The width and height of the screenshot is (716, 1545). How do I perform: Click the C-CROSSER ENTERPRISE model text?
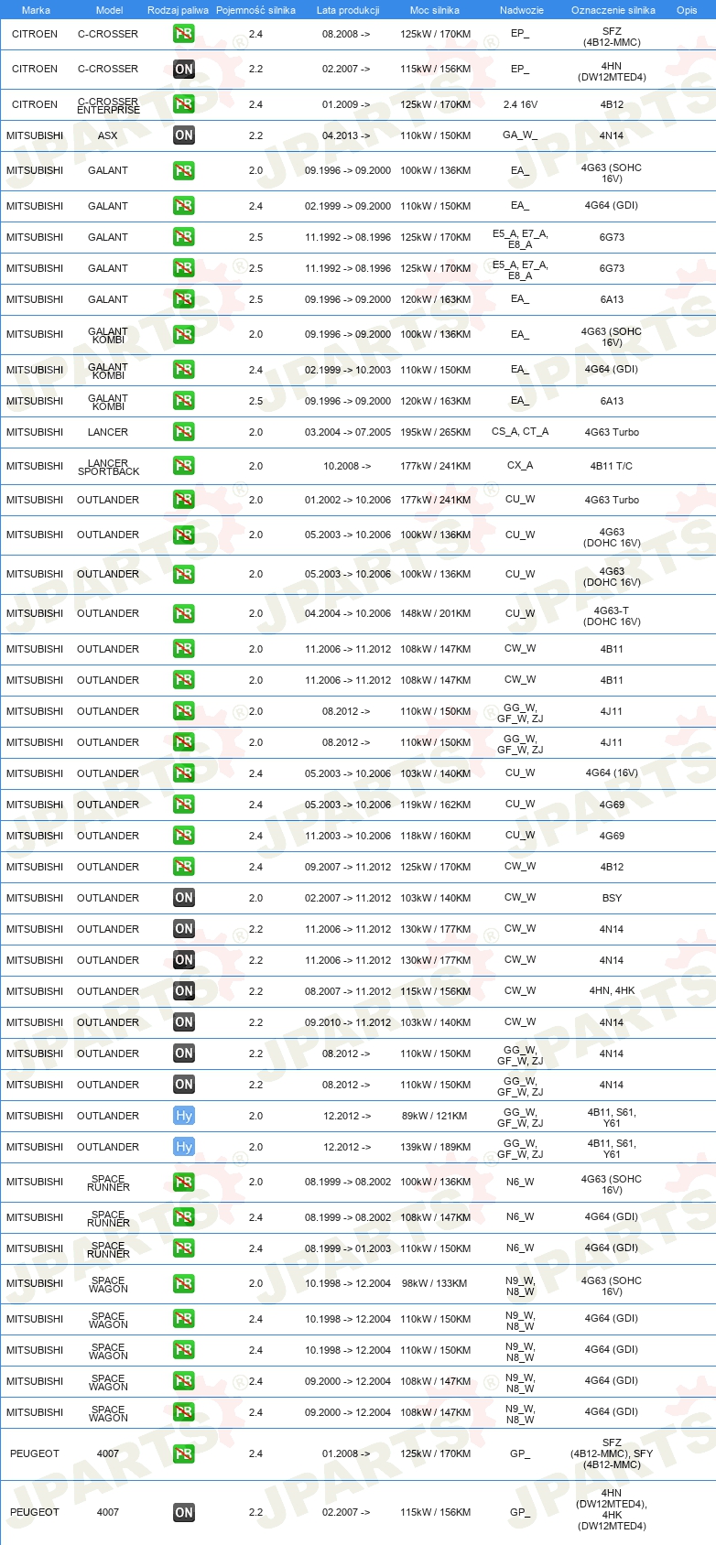pos(108,105)
